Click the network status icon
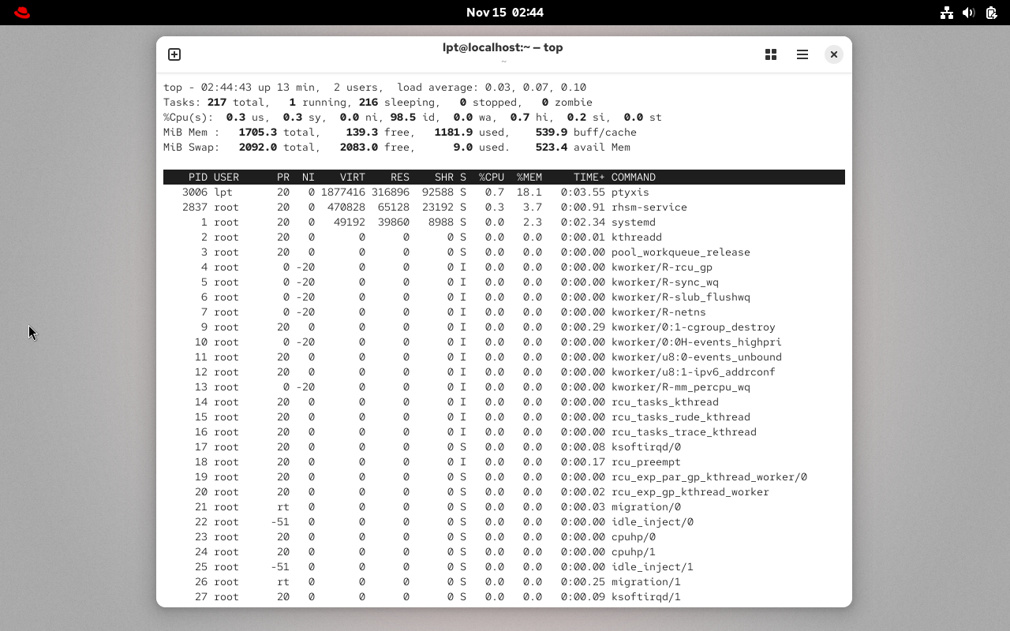Image resolution: width=1010 pixels, height=631 pixels. (x=947, y=13)
